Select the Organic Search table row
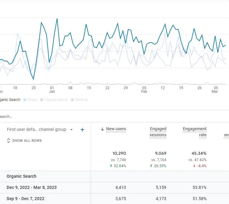Image resolution: width=229 pixels, height=204 pixels. [21, 176]
